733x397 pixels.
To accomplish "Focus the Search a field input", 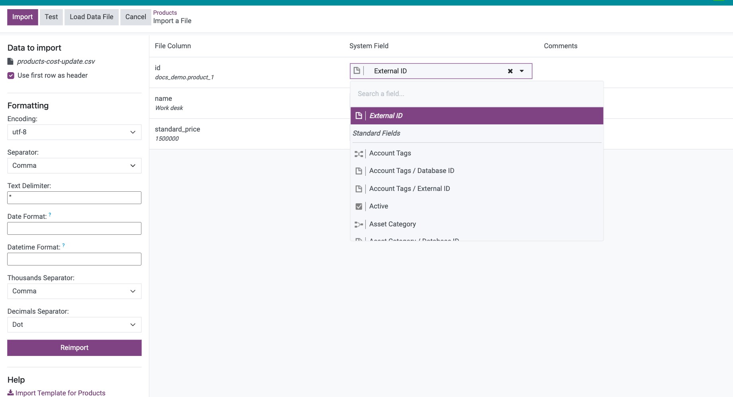I will (477, 94).
